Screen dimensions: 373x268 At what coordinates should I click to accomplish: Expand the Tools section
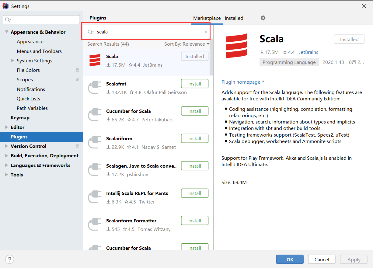tap(7, 175)
